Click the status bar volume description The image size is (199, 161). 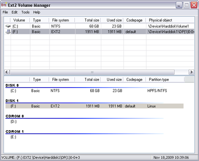coord(41,157)
